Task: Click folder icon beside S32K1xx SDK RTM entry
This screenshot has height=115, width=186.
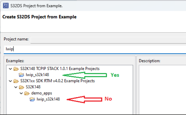Action: (16, 81)
